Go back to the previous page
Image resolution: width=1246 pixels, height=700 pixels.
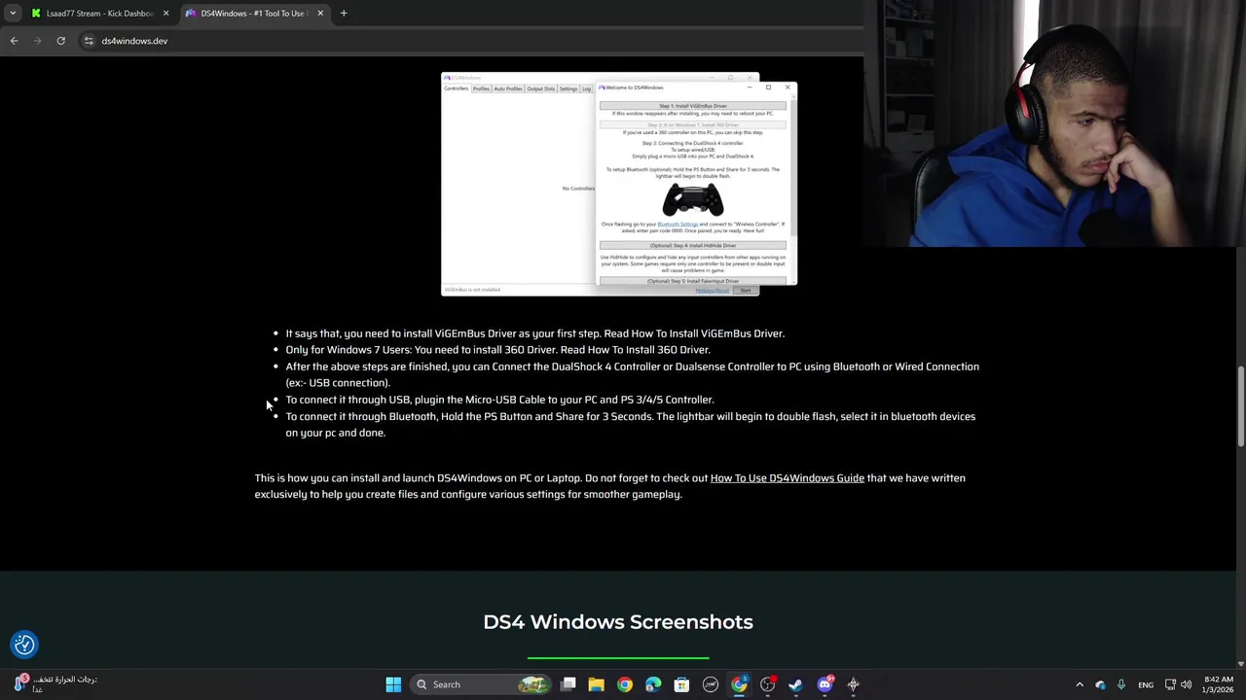pos(14,41)
